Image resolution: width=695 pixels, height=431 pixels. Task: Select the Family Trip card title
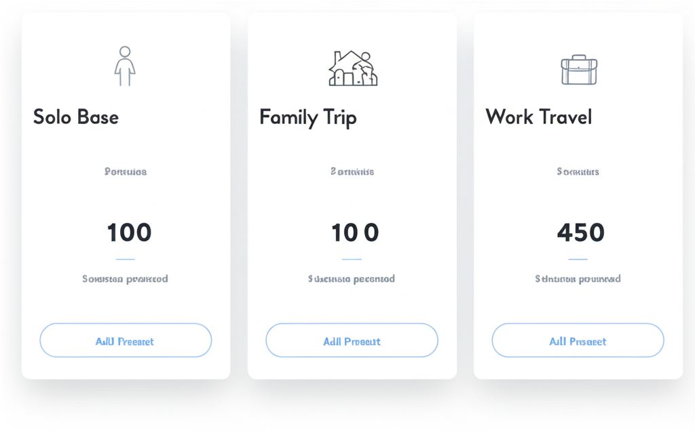point(307,117)
